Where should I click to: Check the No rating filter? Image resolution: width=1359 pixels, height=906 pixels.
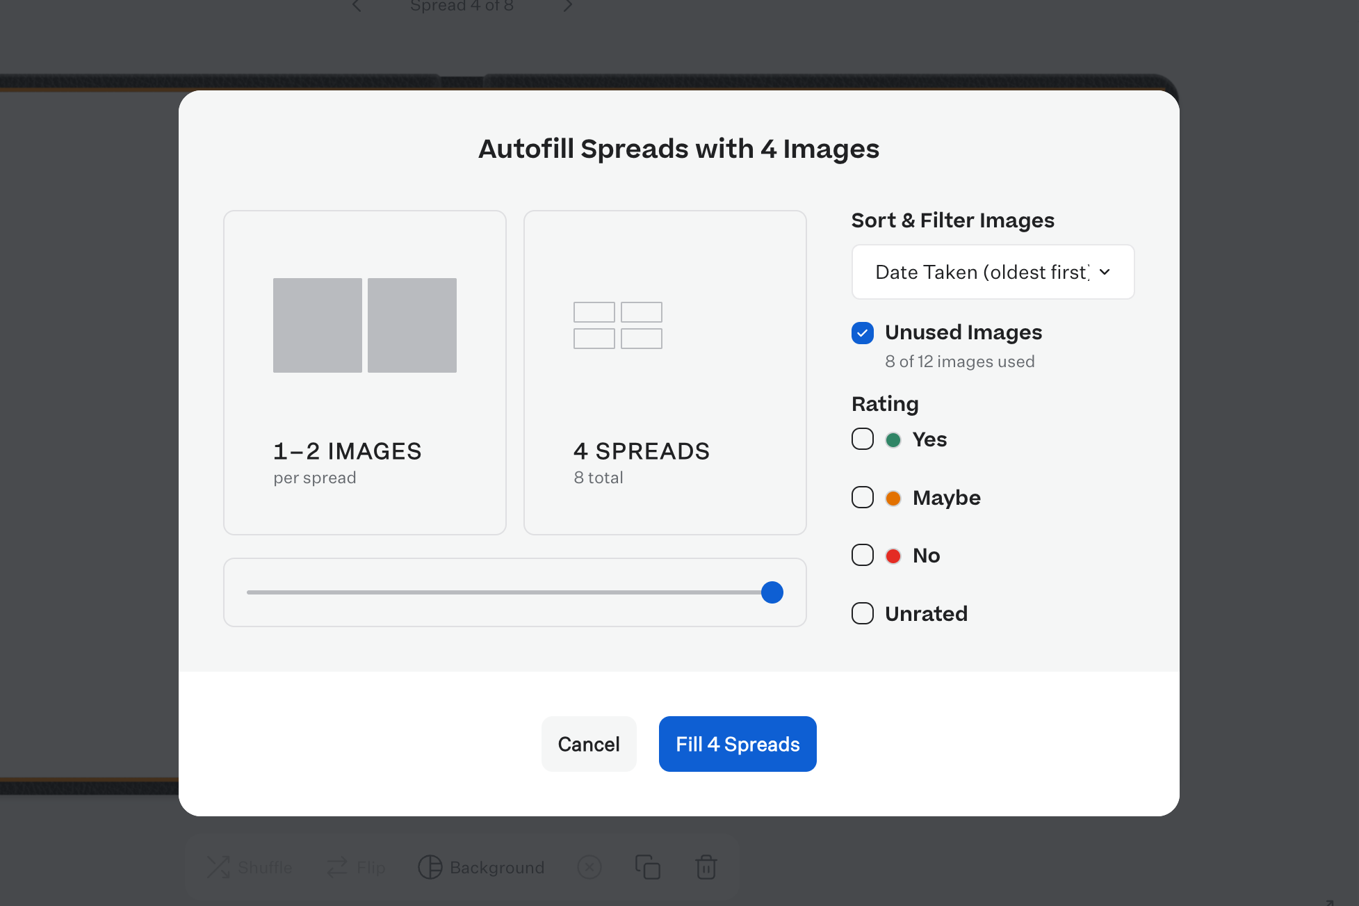[x=863, y=556]
